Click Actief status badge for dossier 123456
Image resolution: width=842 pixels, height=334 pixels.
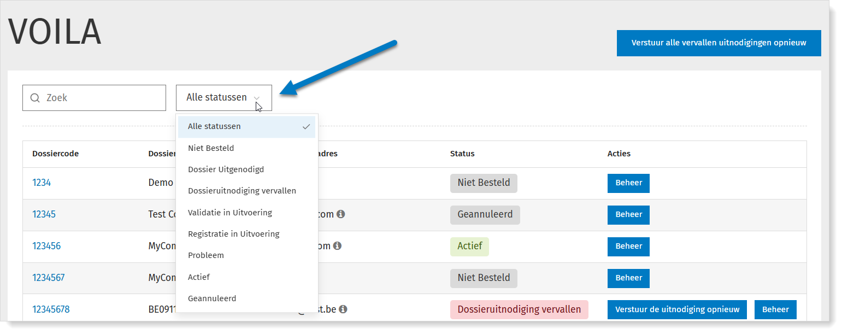tap(469, 247)
